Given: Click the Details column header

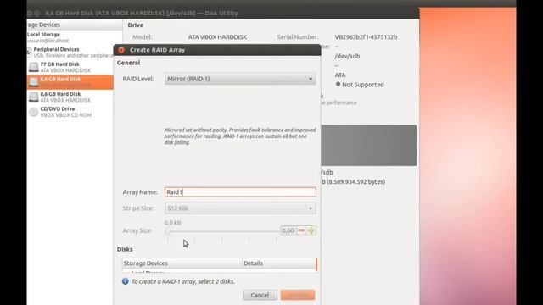Looking at the screenshot, I should coord(279,263).
